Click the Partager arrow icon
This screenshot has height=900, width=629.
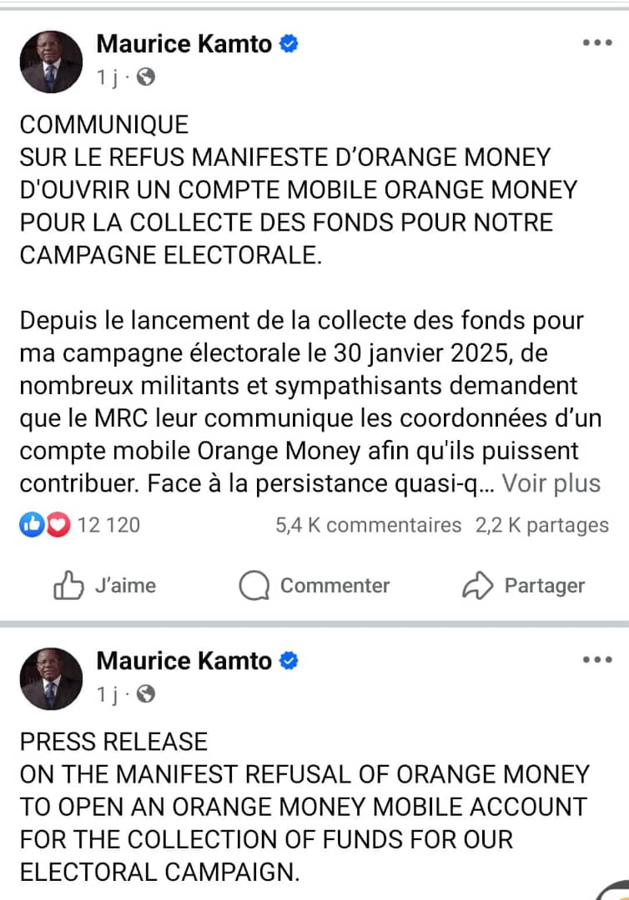pyautogui.click(x=477, y=586)
